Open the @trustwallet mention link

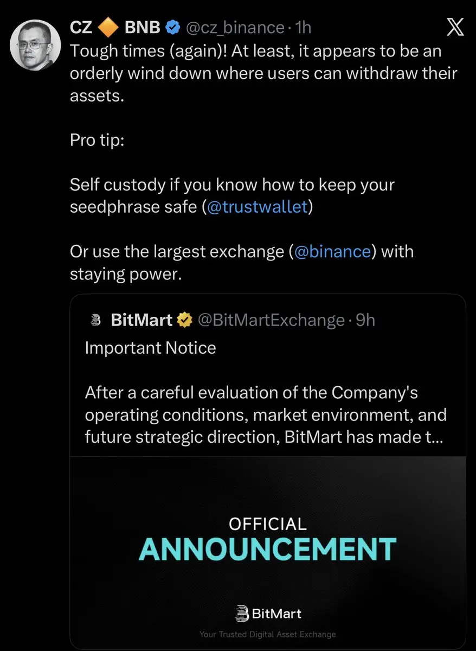click(258, 207)
